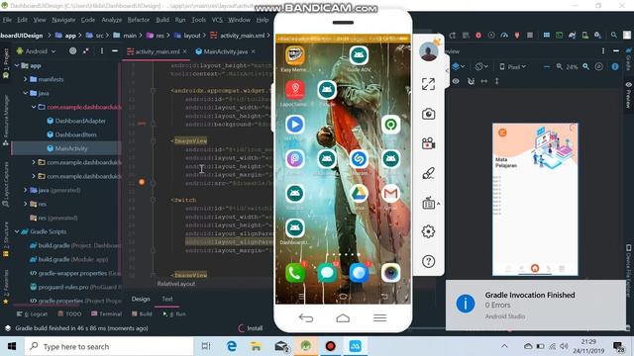634x356 pixels.
Task: Open the green Phone dialer app on the mirror
Action: point(295,273)
